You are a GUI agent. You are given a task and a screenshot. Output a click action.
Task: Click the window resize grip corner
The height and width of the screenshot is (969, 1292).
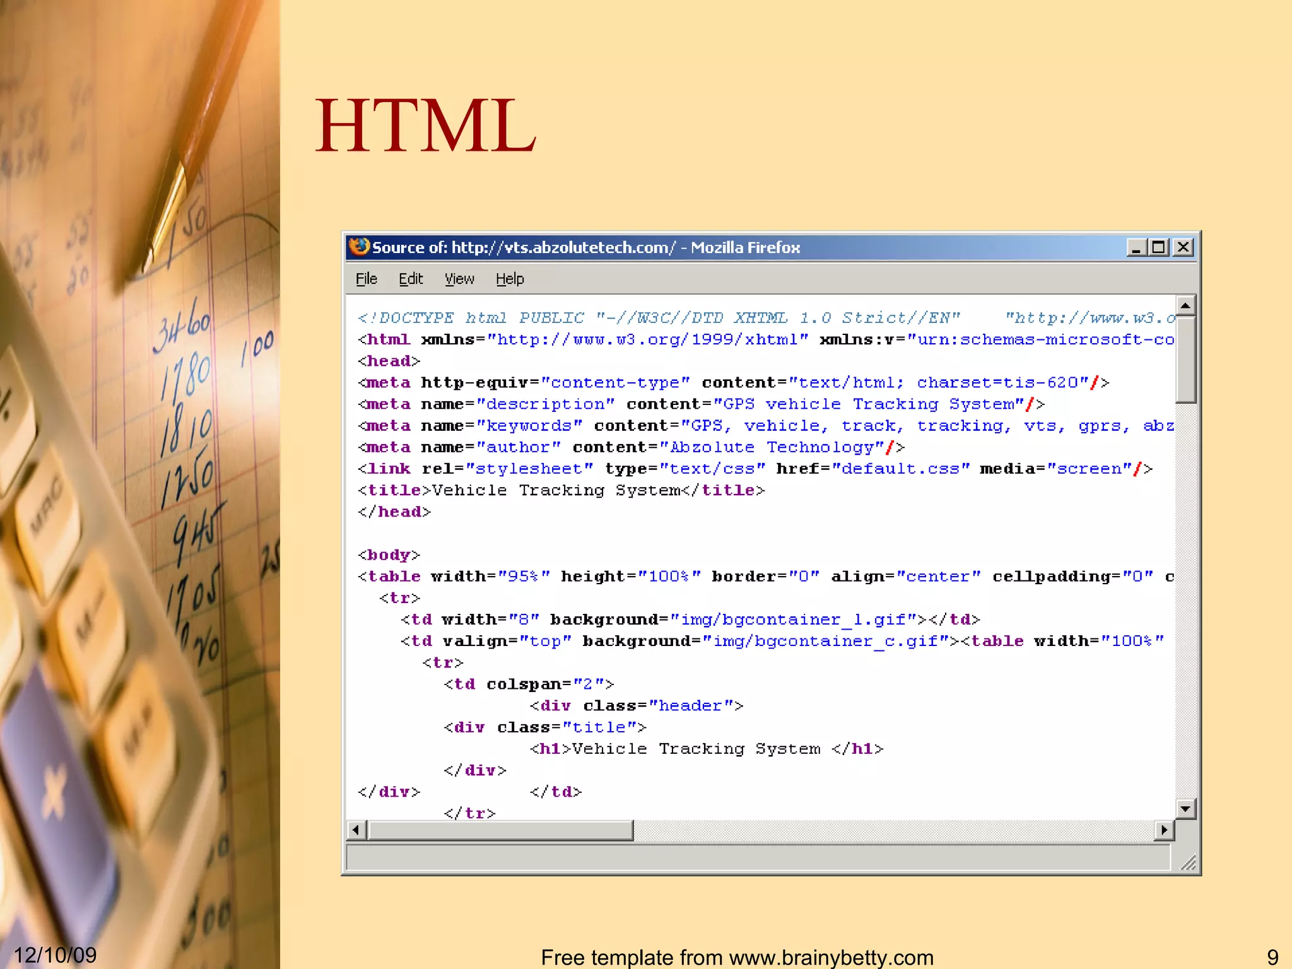coord(1189,863)
